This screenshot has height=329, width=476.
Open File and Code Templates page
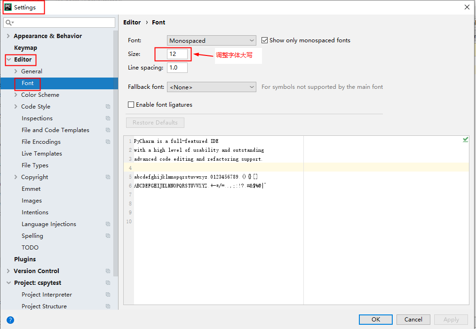click(x=55, y=130)
